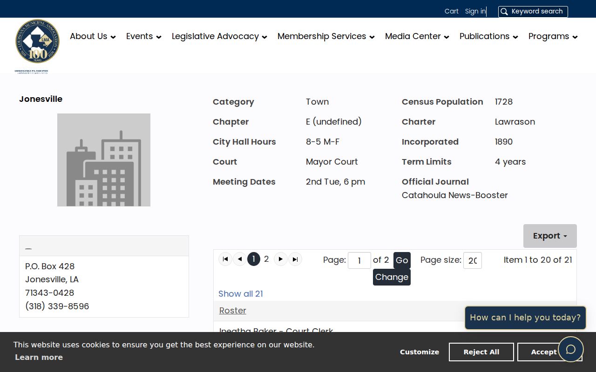Open the Publications dropdown menu
This screenshot has width=596, height=372.
pyautogui.click(x=489, y=36)
